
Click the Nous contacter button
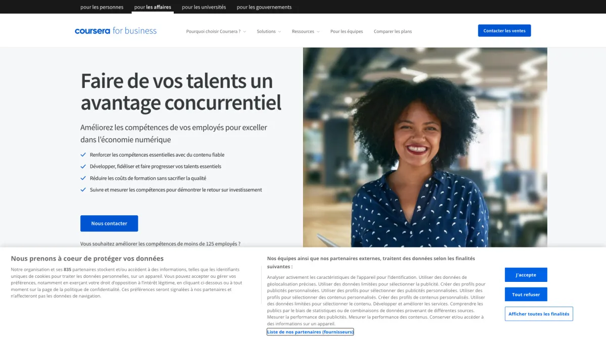point(109,223)
